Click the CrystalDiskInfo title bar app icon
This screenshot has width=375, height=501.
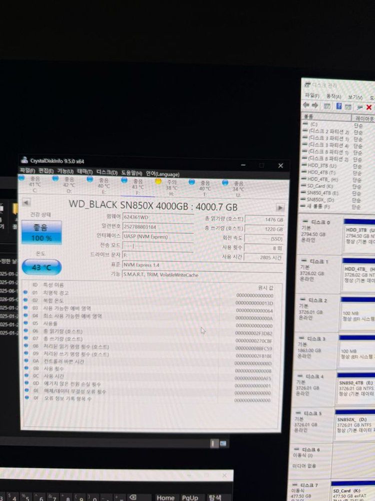click(24, 159)
